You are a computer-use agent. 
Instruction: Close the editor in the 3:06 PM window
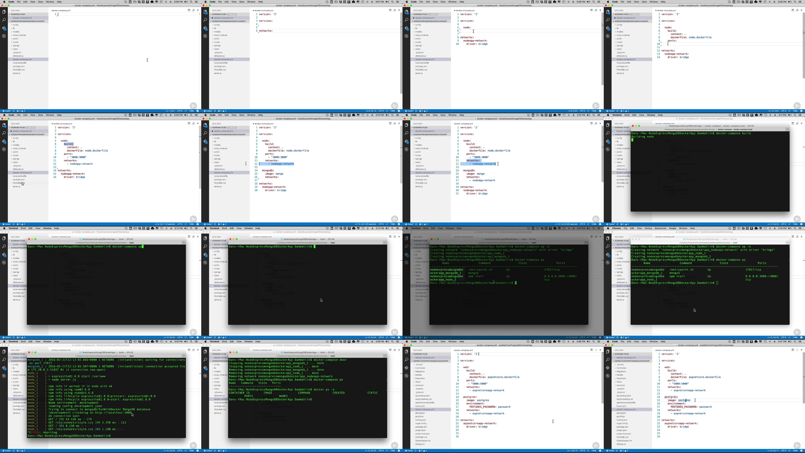coord(198,10)
